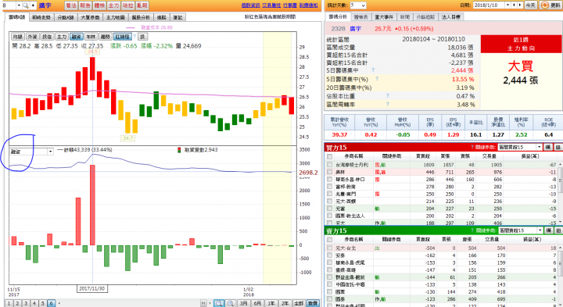Toggle the 主力 chart indicator button
Viewport: 563px width, 307px height.
[62, 37]
